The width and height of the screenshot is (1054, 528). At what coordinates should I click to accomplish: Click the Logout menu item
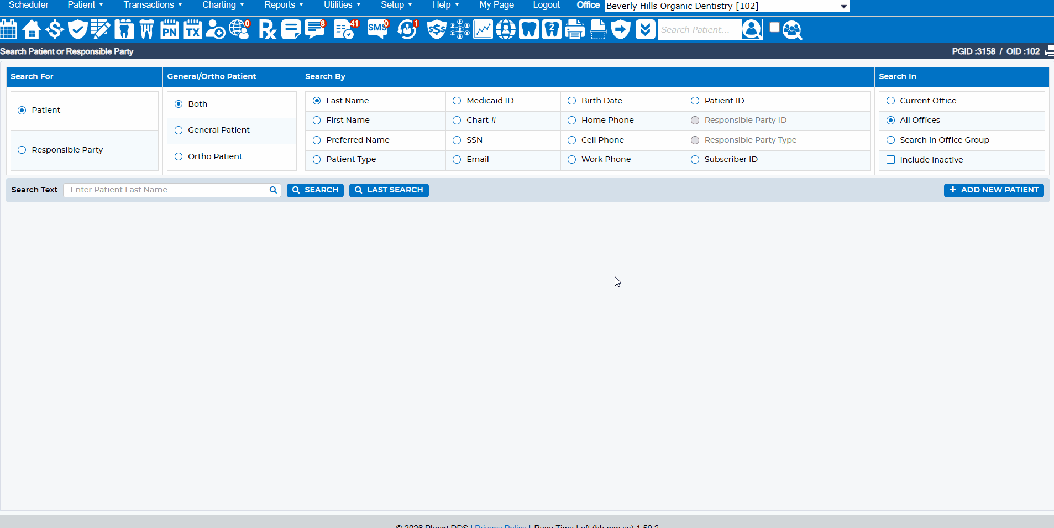tap(546, 5)
